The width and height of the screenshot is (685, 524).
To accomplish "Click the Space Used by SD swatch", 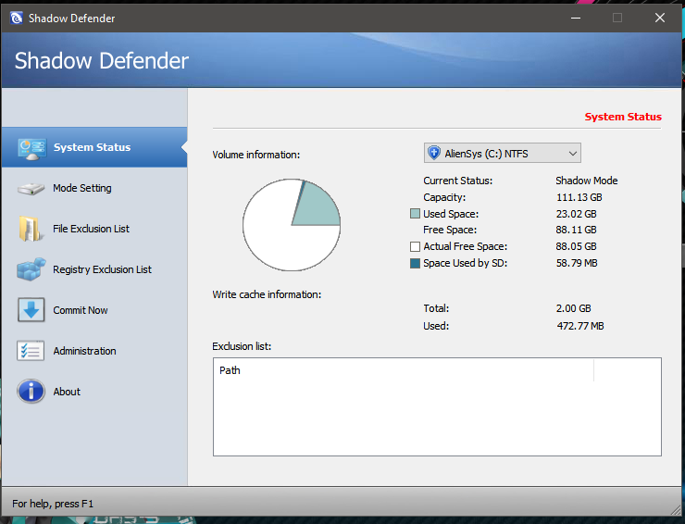I will point(415,264).
